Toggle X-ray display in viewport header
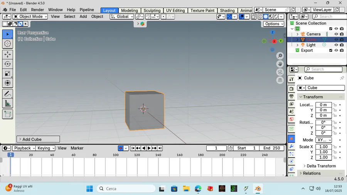Viewport: 347px width, 195px height. click(254, 17)
